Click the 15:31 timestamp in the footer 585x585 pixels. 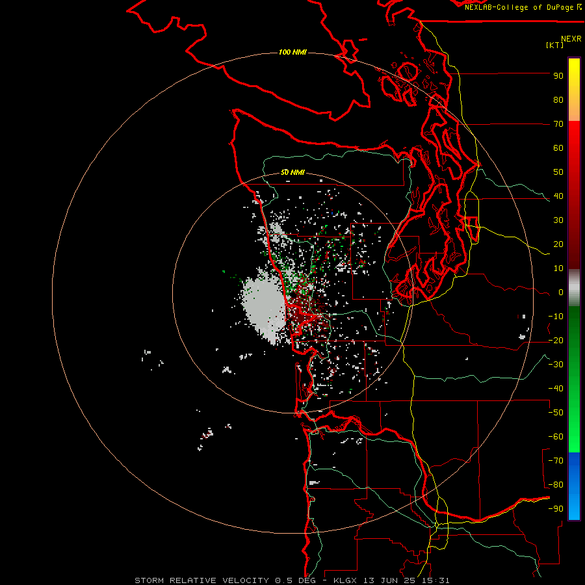pyautogui.click(x=435, y=580)
